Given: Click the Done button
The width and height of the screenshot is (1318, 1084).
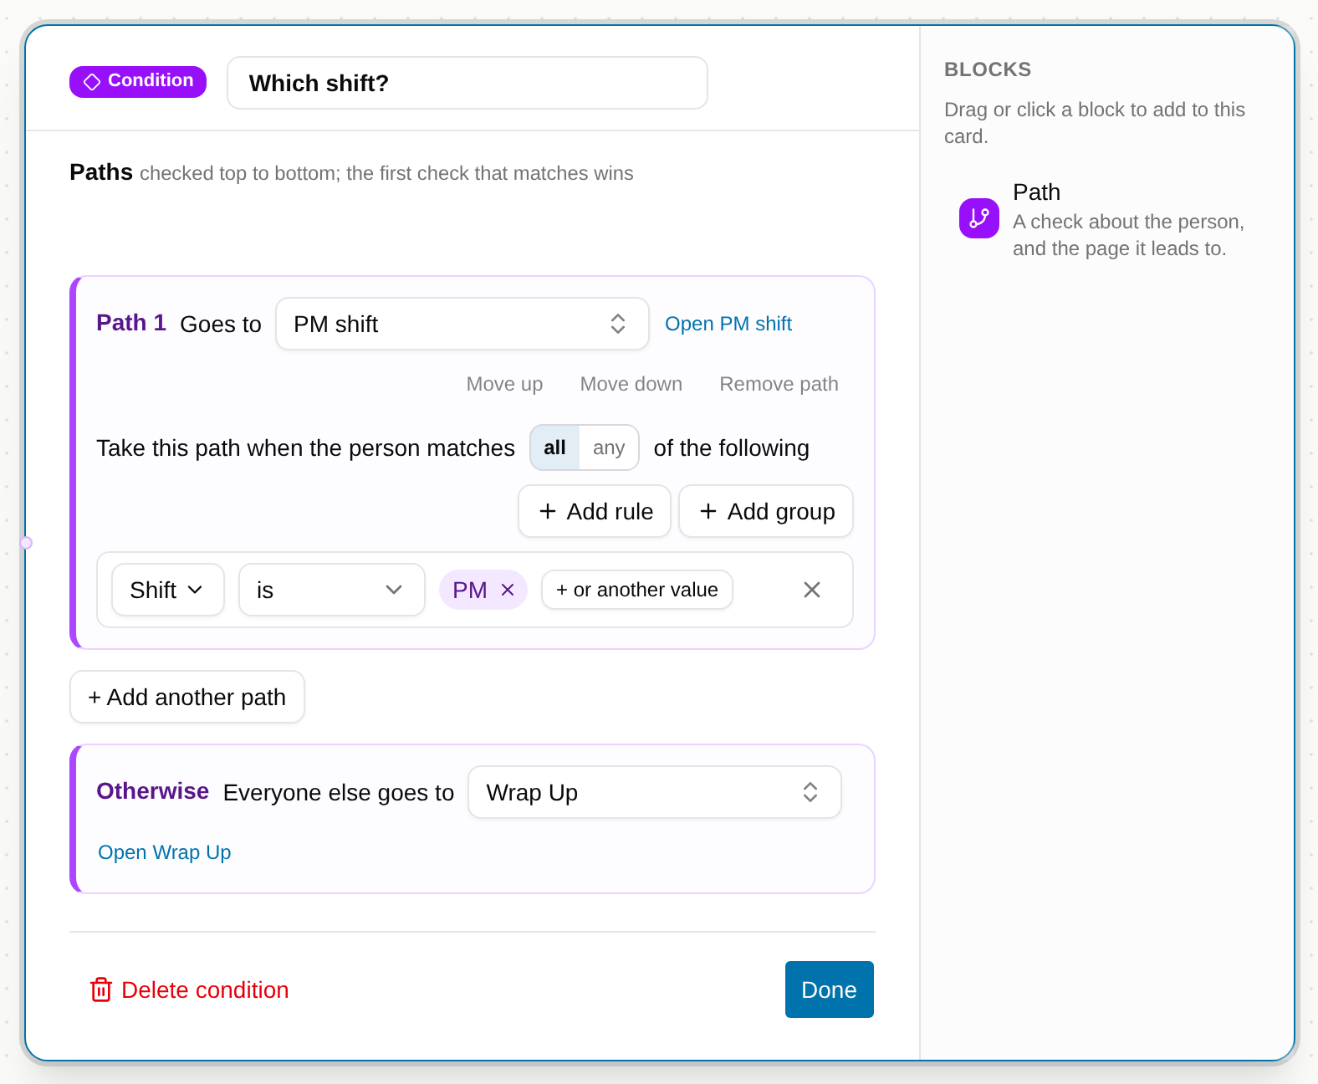Looking at the screenshot, I should (830, 989).
